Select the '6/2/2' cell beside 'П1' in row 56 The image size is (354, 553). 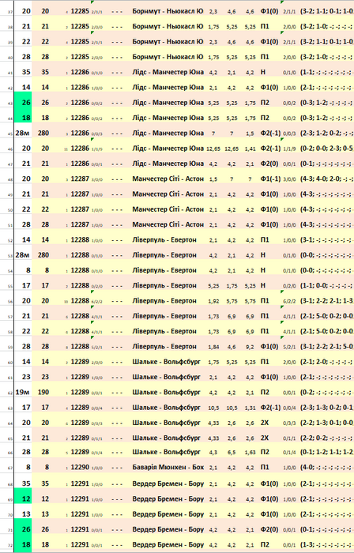(x=289, y=302)
